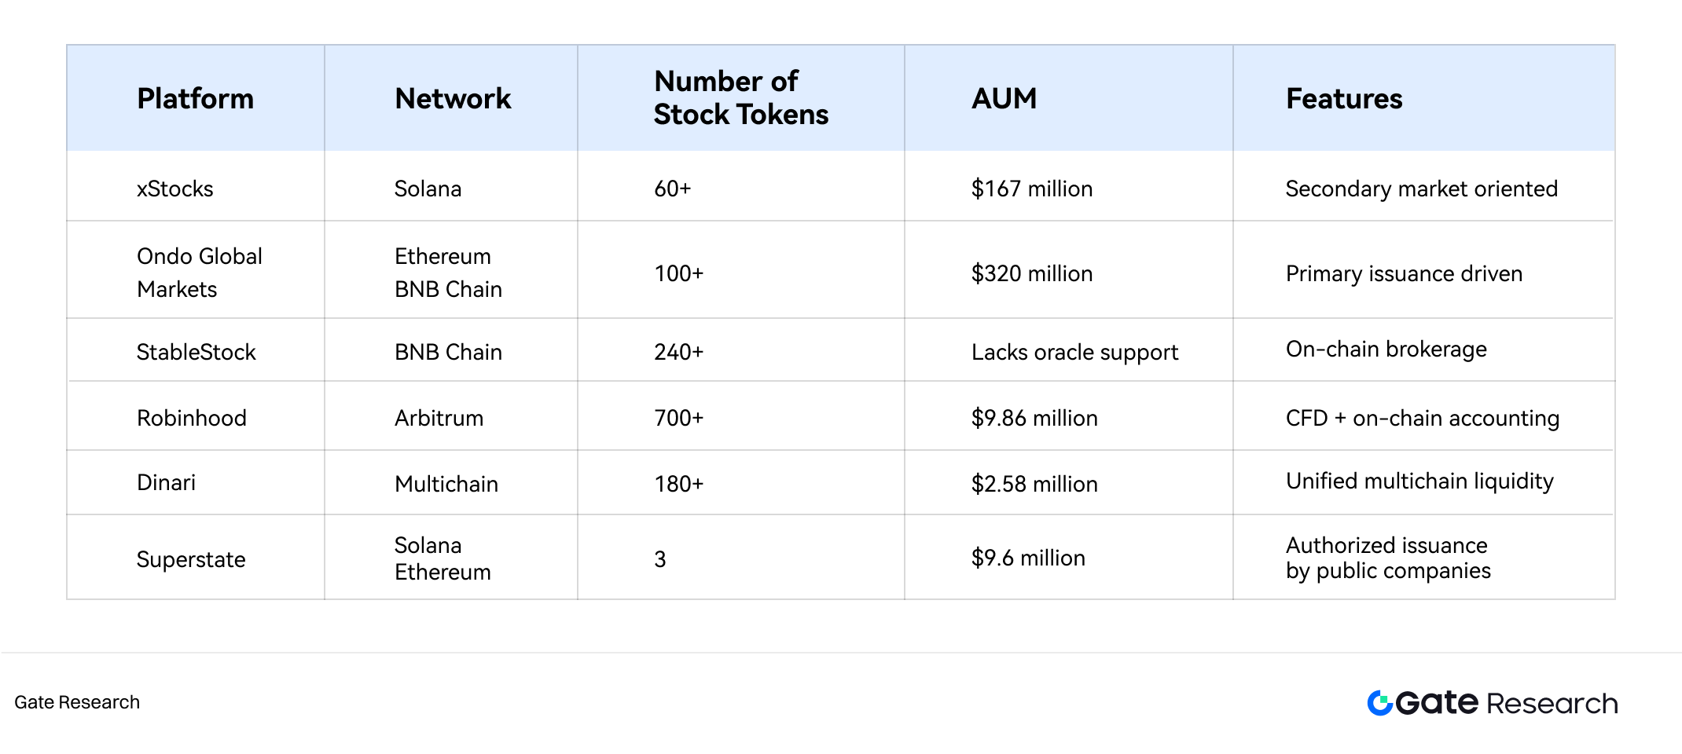Click the Gate logo icon

1379,703
